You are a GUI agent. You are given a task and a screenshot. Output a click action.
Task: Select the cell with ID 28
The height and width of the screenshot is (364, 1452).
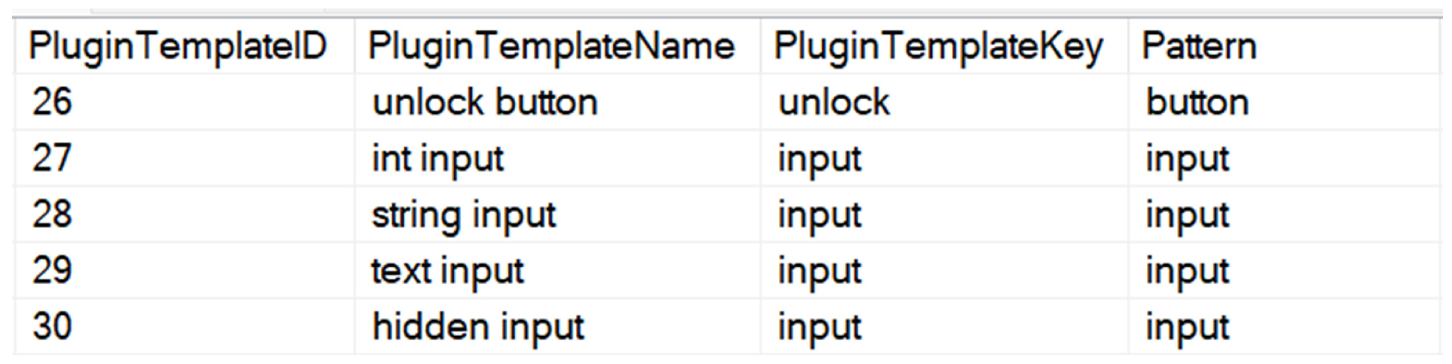click(x=52, y=215)
